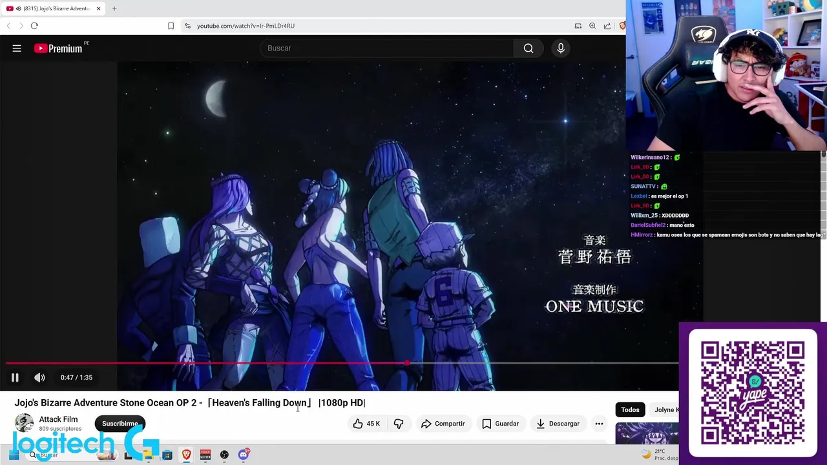Click the 809 suscriptores text
The width and height of the screenshot is (827, 465).
[x=60, y=429]
